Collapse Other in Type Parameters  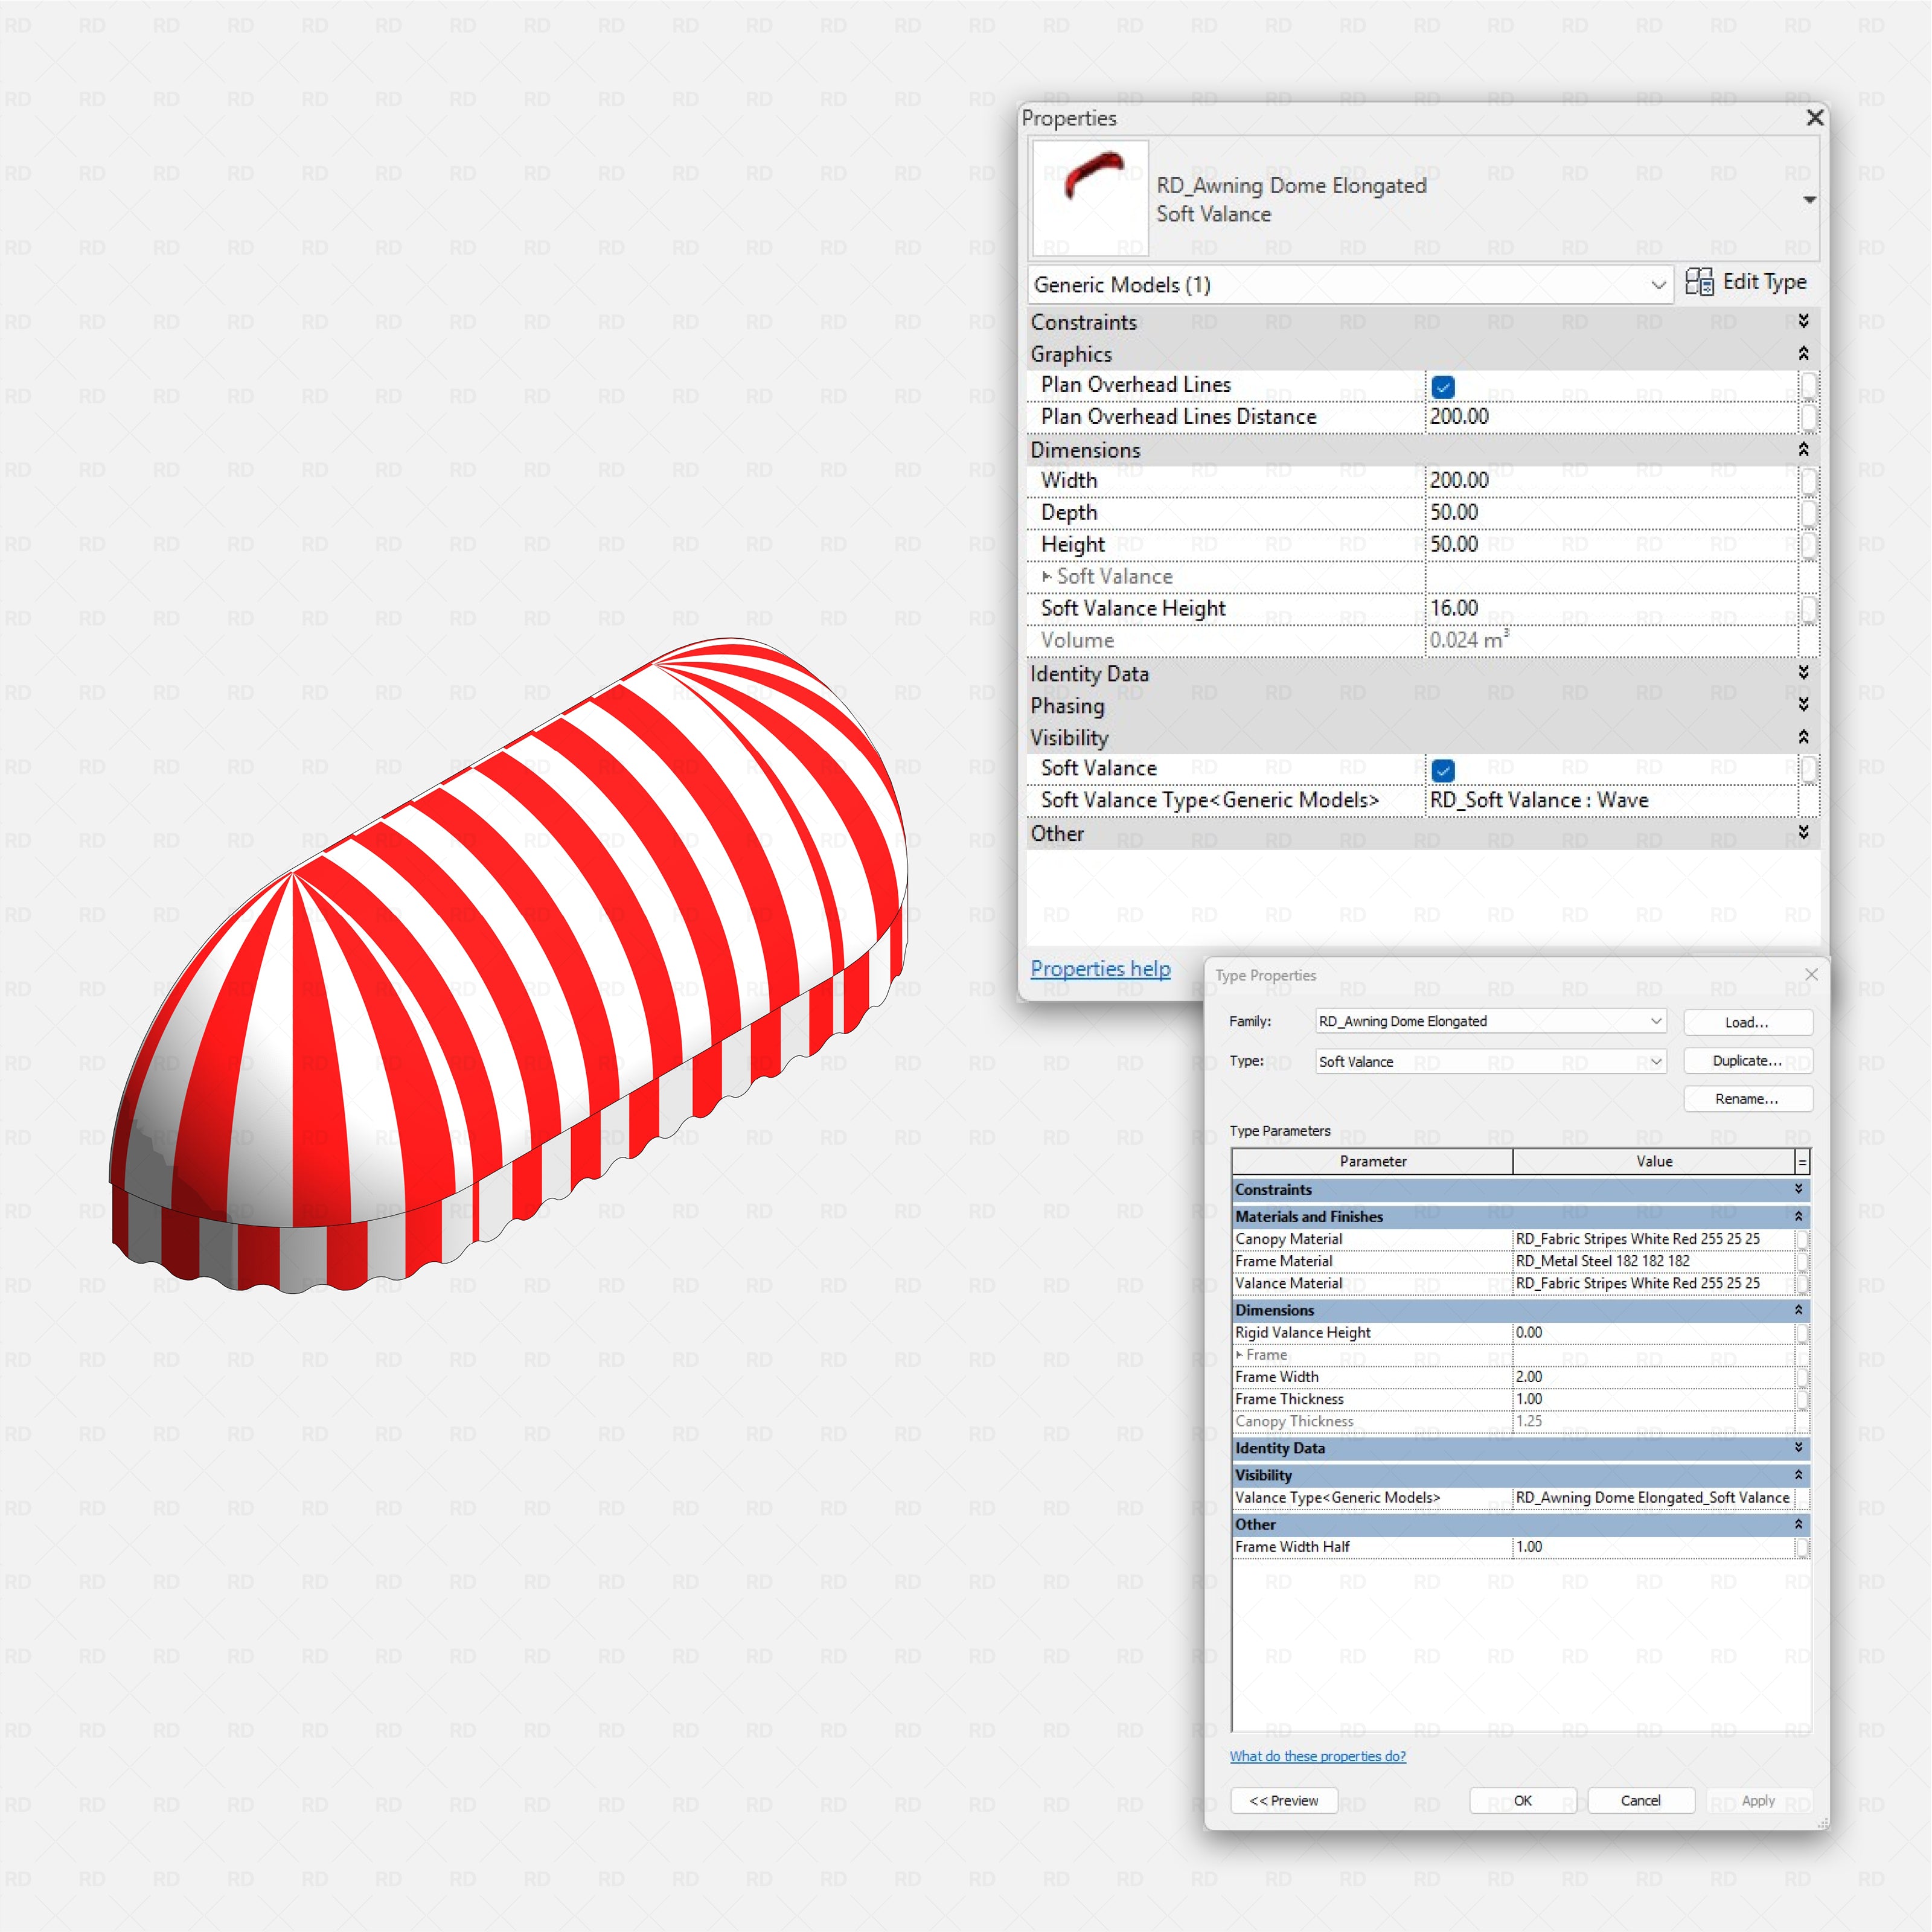click(1798, 1524)
